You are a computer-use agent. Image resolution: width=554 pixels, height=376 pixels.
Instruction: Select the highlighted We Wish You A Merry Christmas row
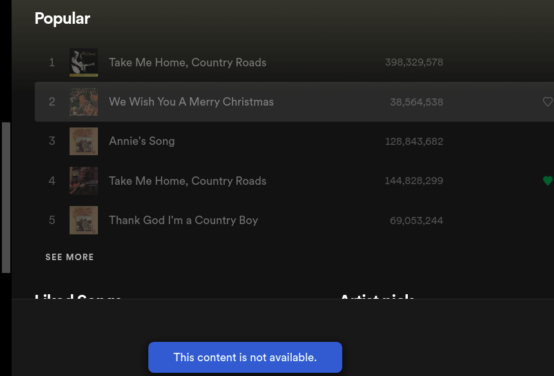click(191, 102)
